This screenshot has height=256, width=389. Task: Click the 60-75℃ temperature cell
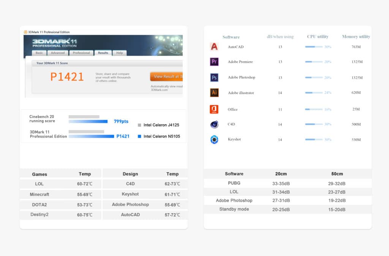pyautogui.click(x=85, y=215)
